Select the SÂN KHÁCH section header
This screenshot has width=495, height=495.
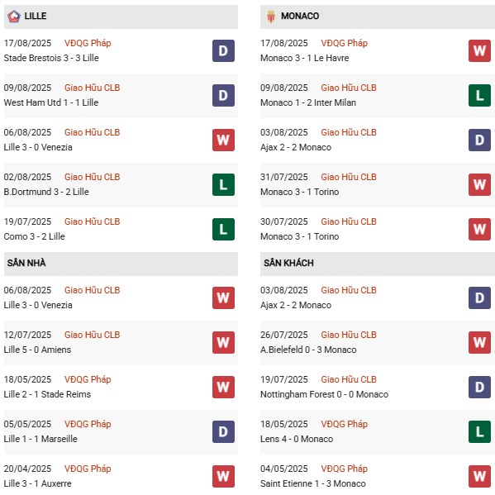(378, 263)
